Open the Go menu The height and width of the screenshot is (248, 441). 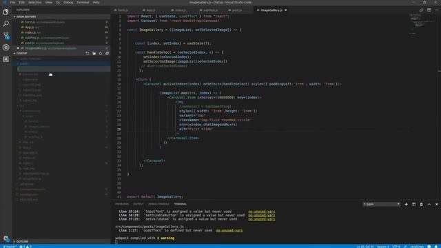pyautogui.click(x=58, y=2)
